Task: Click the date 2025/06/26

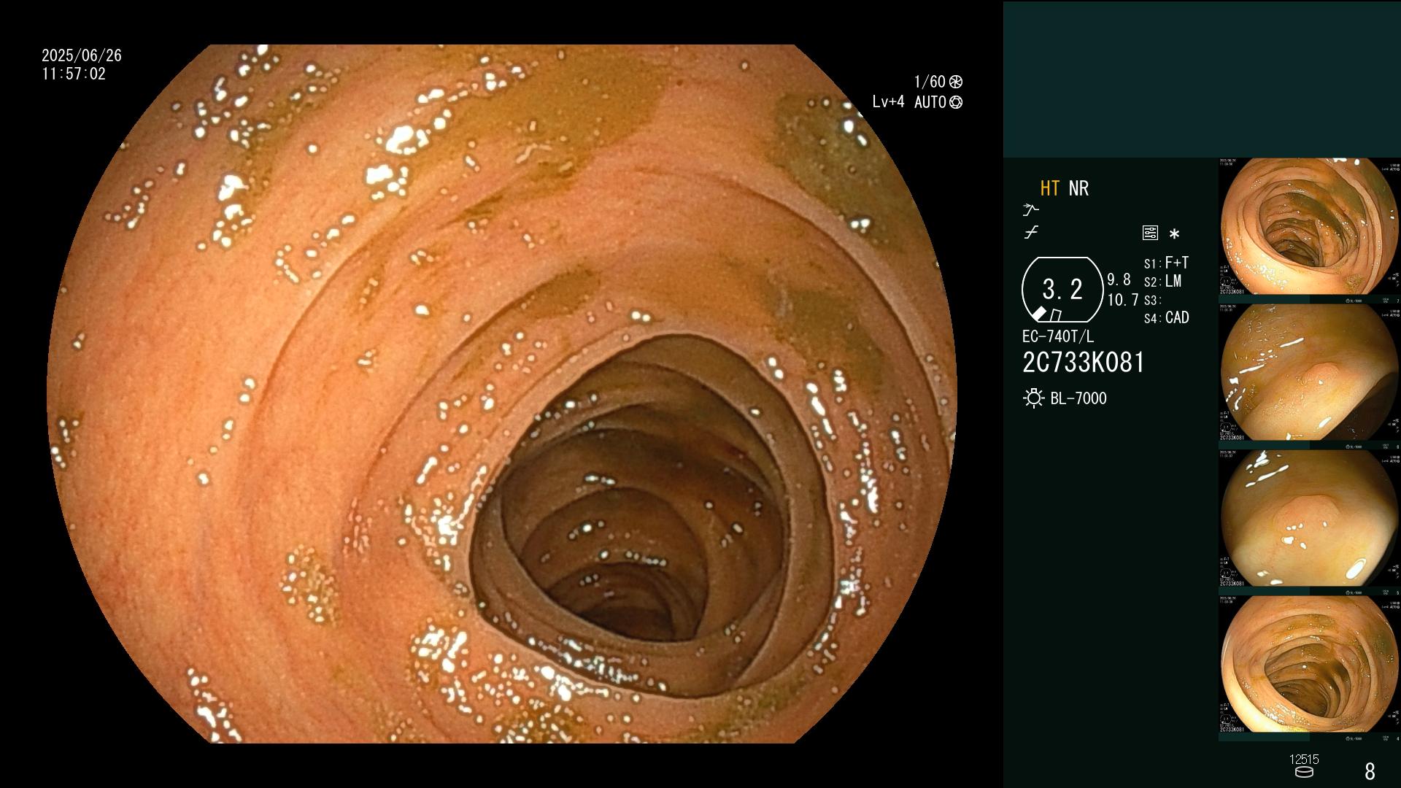Action: pos(82,55)
